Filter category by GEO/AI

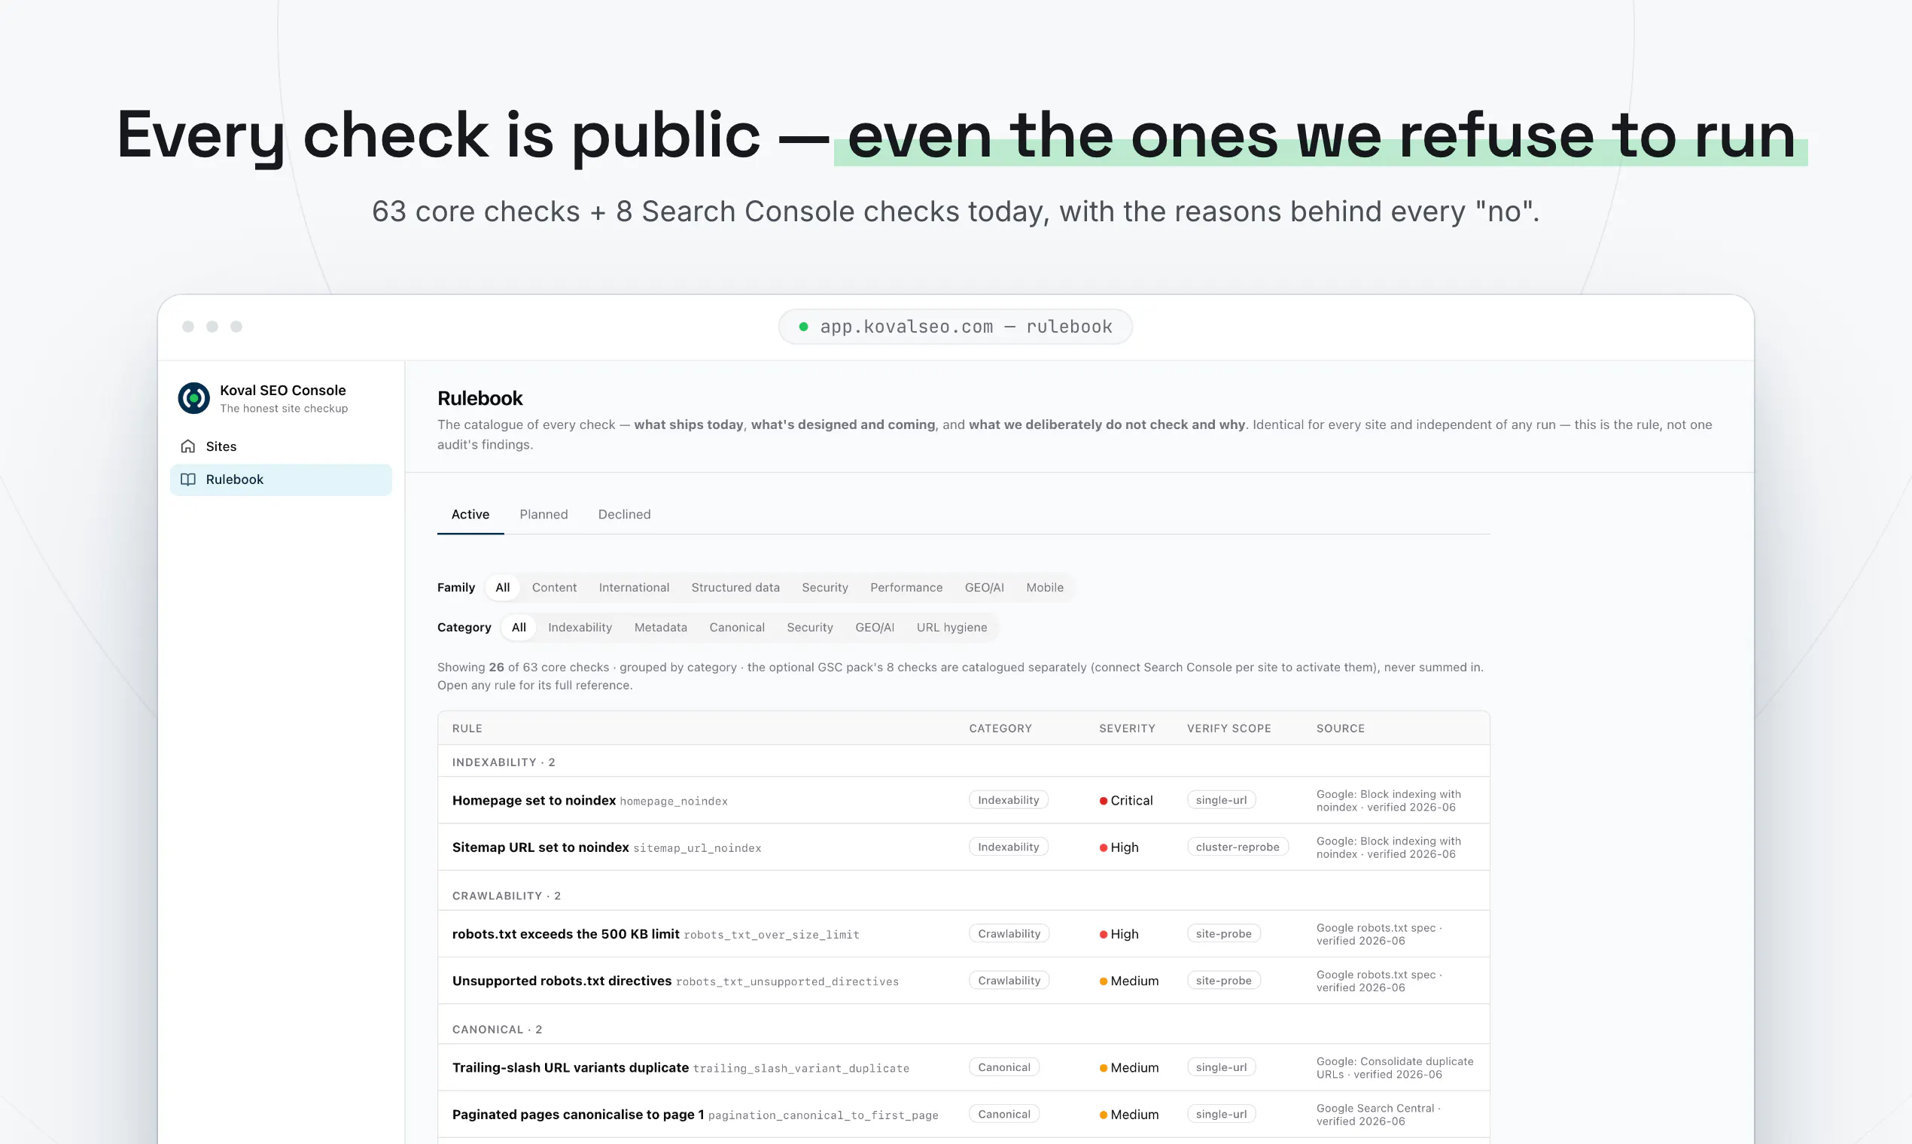[875, 628]
